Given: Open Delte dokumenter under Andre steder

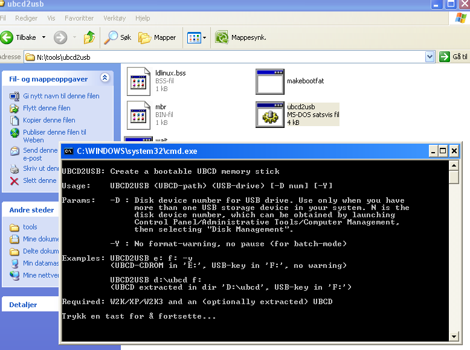Looking at the screenshot, I should point(40,251).
